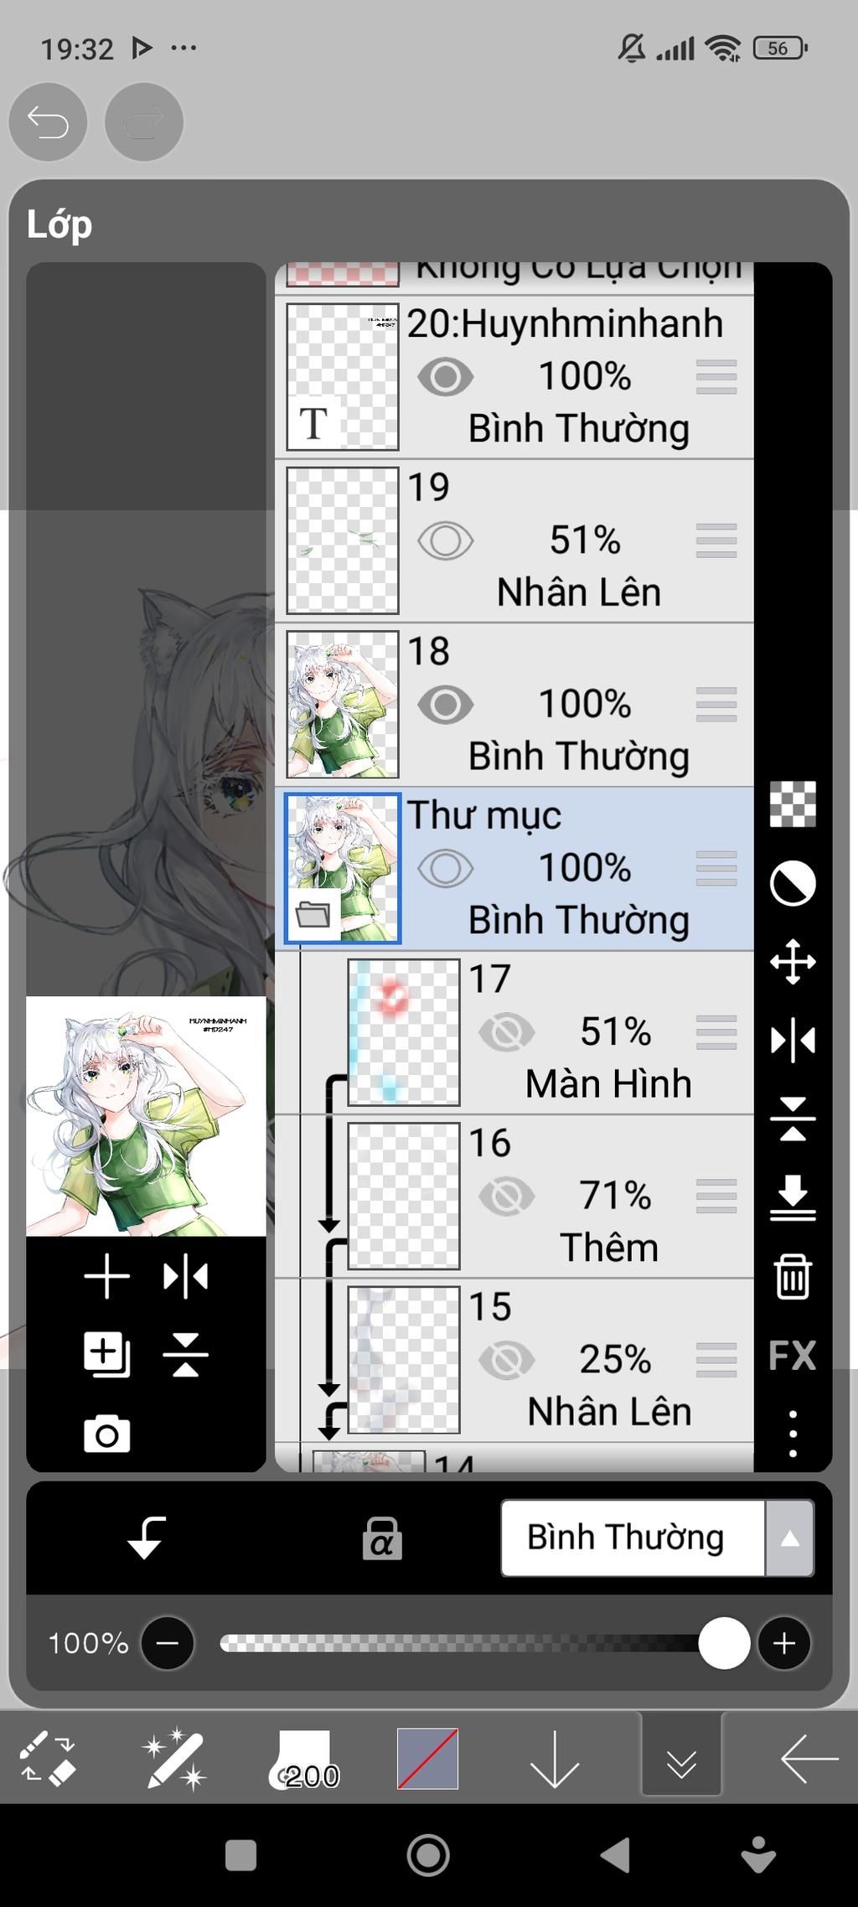
Task: Hide layer 18 with the eye icon
Action: [x=446, y=705]
